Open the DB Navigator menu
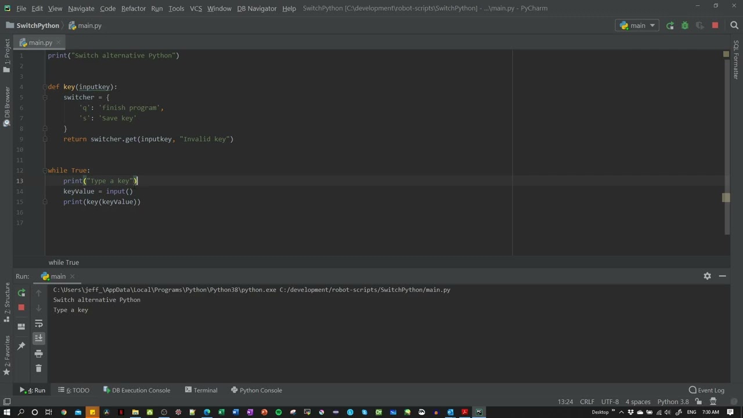The width and height of the screenshot is (743, 418). coord(257,8)
